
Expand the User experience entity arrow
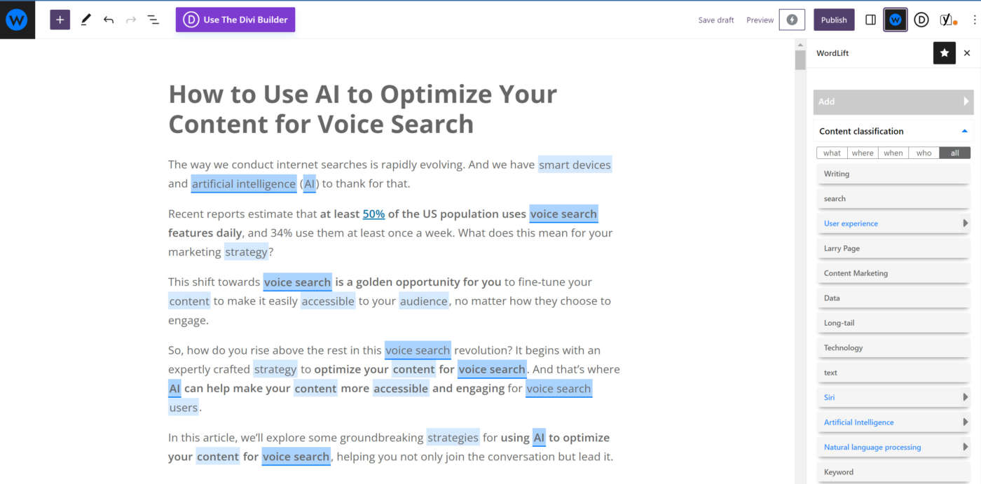point(965,223)
